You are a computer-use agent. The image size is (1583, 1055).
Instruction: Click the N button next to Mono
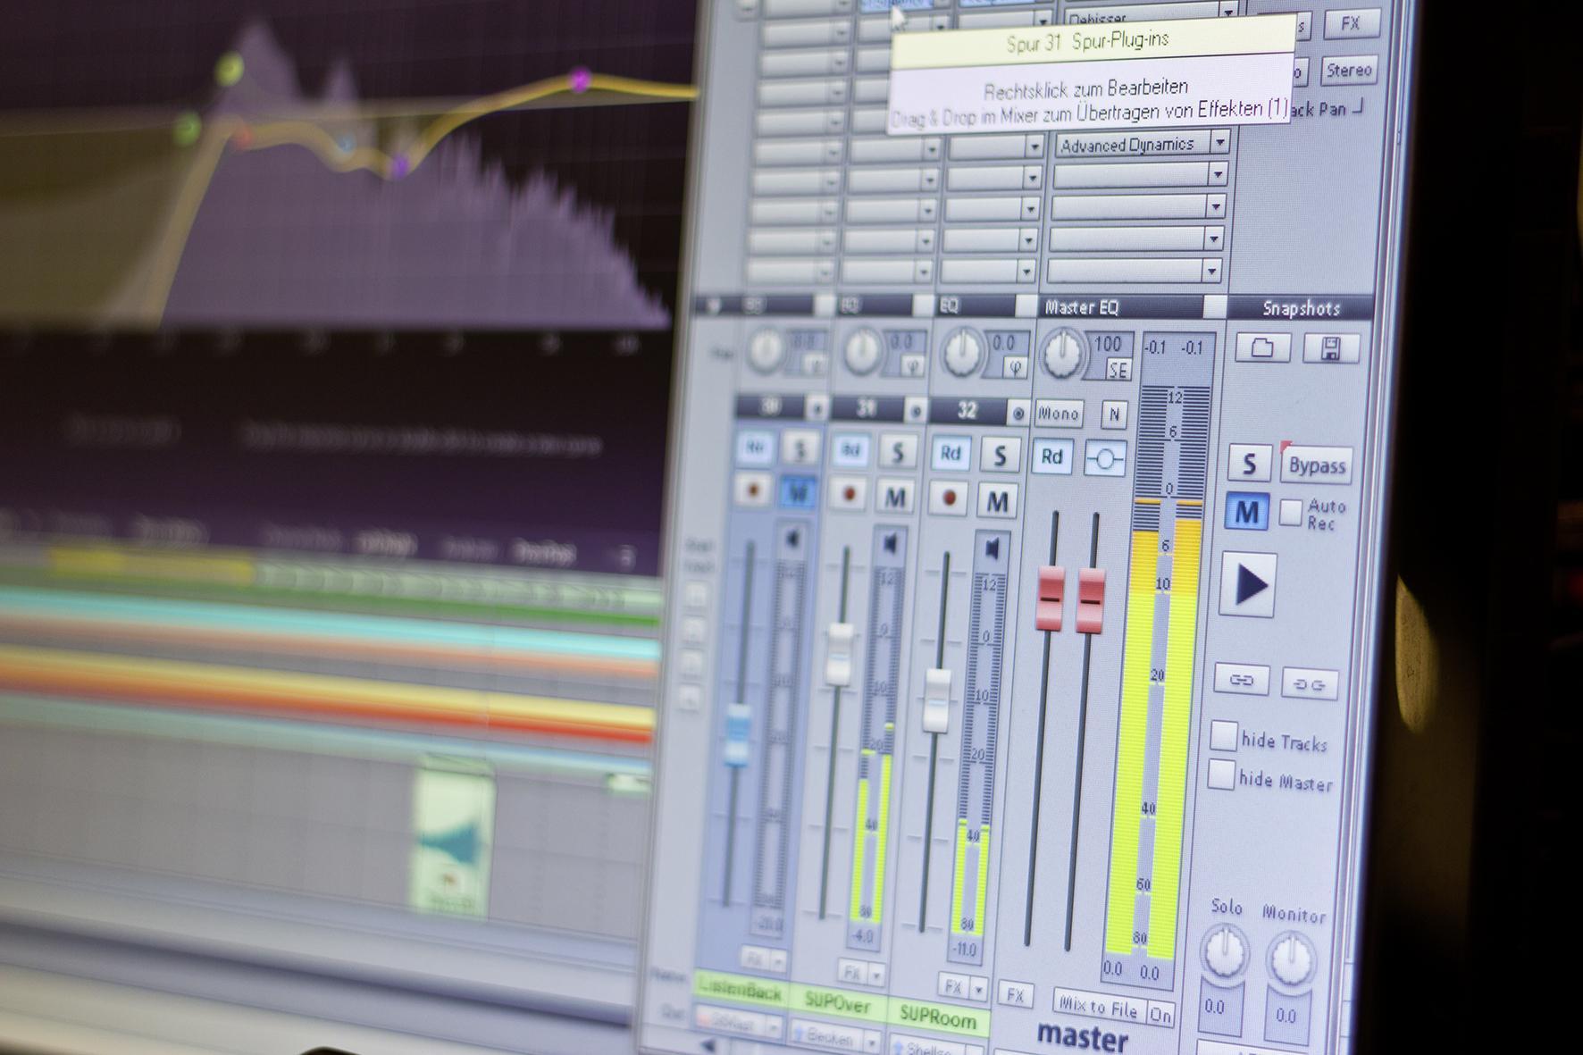point(1113,414)
